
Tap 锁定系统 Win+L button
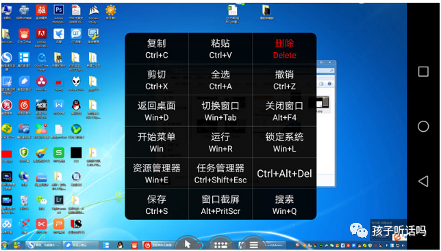tap(284, 142)
